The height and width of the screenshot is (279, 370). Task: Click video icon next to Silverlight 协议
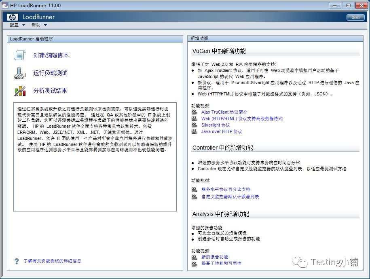tap(195, 125)
